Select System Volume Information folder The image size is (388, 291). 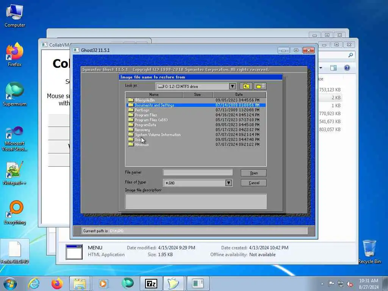point(196,135)
